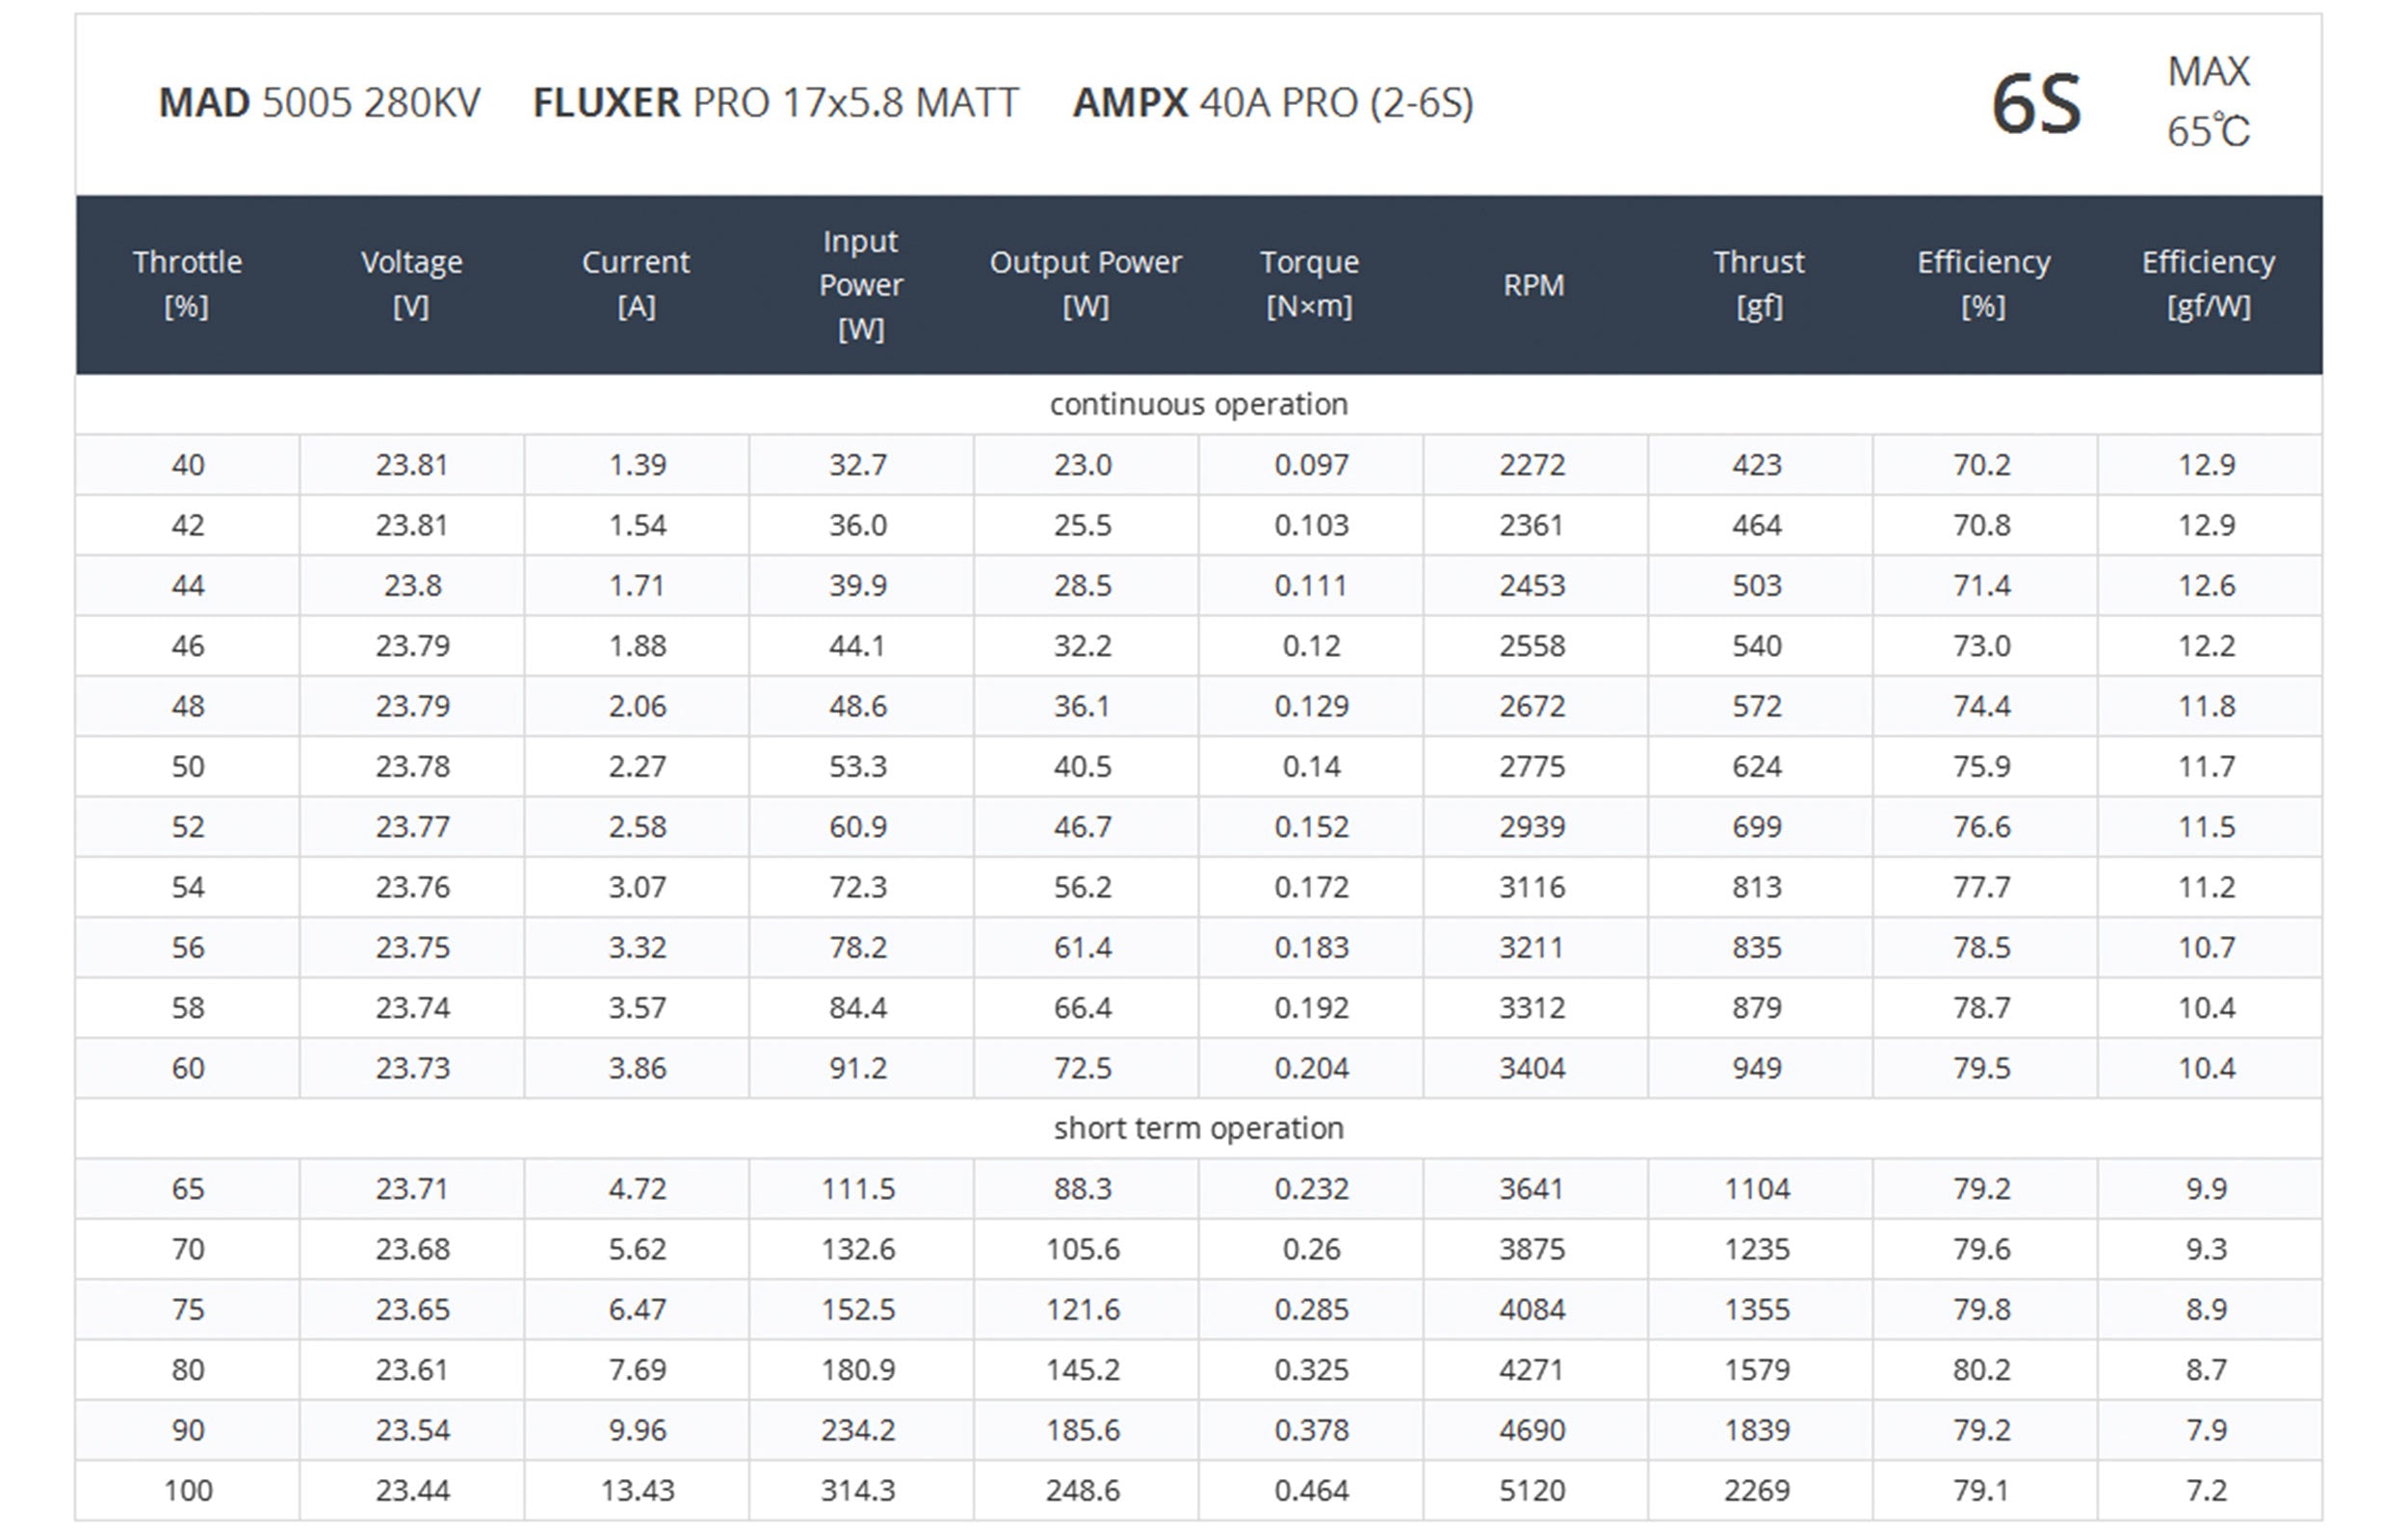The width and height of the screenshot is (2408, 1532).
Task: Click the short term operation section row
Action: click(x=1198, y=1128)
